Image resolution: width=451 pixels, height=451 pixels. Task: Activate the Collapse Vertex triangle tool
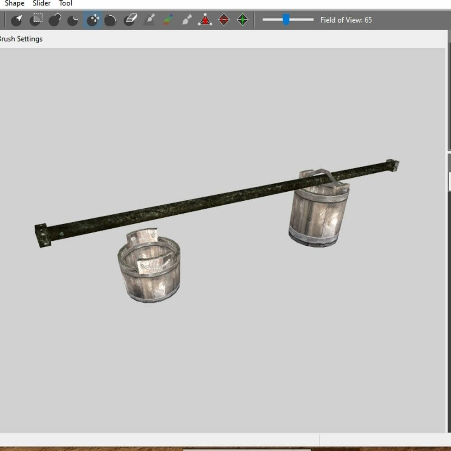[205, 20]
